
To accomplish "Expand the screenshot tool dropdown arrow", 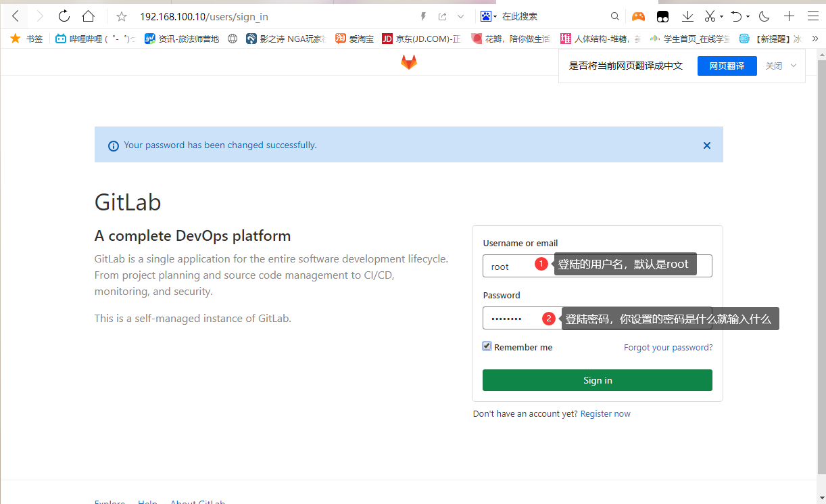I will 721,16.
